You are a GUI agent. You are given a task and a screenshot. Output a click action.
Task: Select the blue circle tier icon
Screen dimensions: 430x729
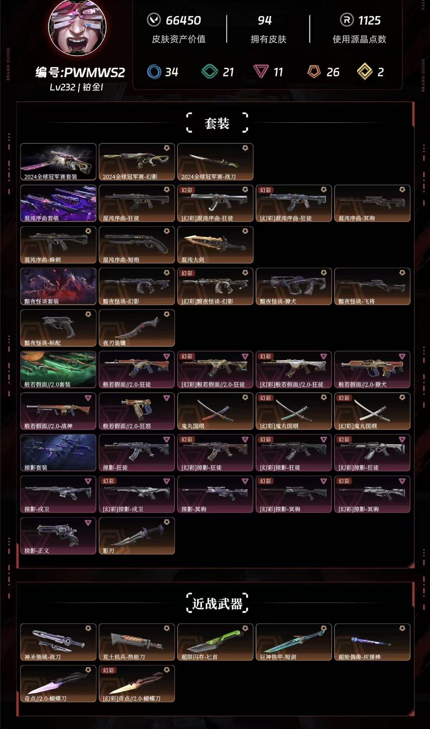[154, 72]
